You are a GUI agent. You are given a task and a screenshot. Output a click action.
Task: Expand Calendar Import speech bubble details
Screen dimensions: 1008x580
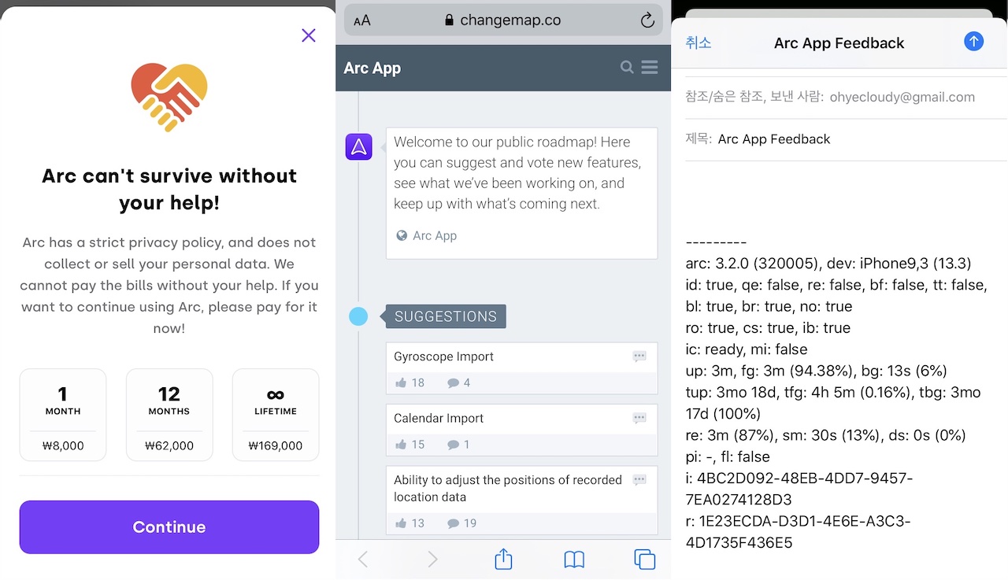coord(639,419)
